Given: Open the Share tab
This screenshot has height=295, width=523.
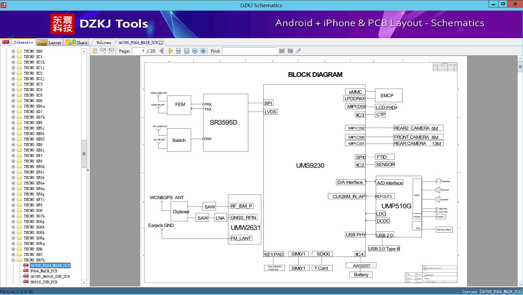Looking at the screenshot, I should click(76, 43).
